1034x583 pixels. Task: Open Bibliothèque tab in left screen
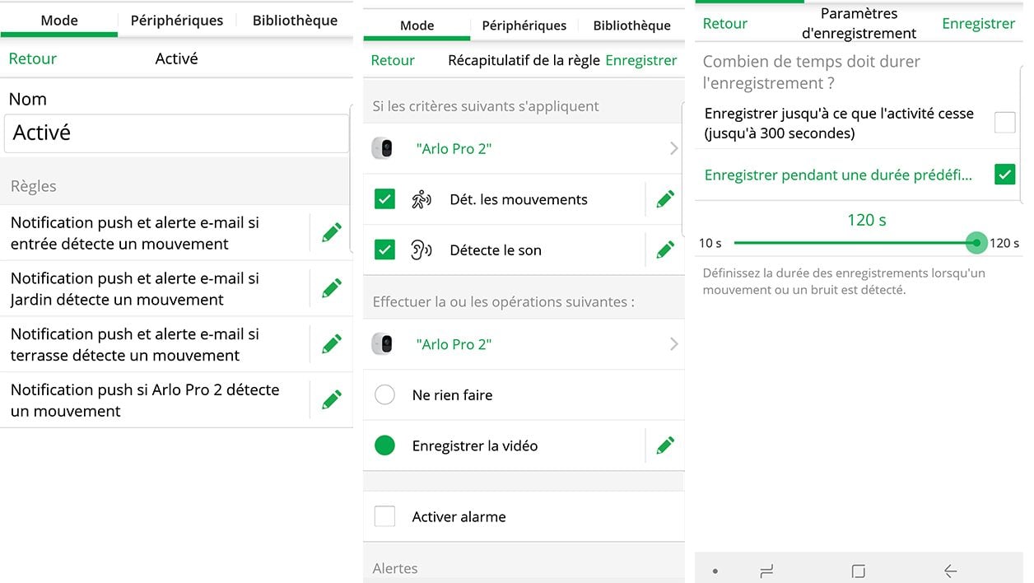(295, 20)
